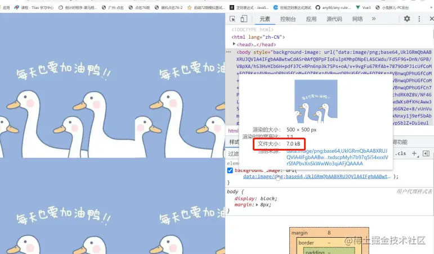Screen dimensions: 434x254
Task: Uncheck the background-image style property checkbox
Action: coord(230,170)
